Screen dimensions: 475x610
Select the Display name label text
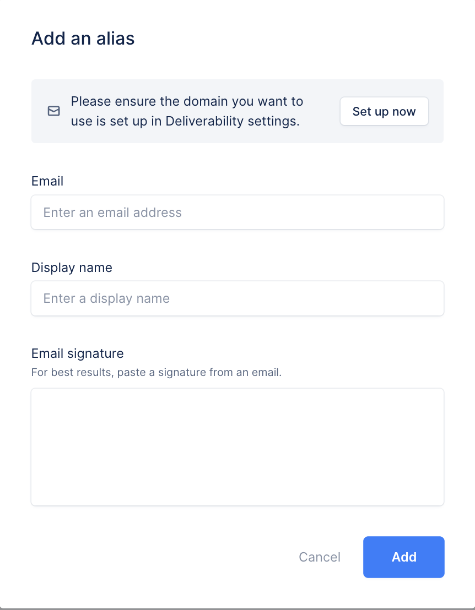point(72,268)
